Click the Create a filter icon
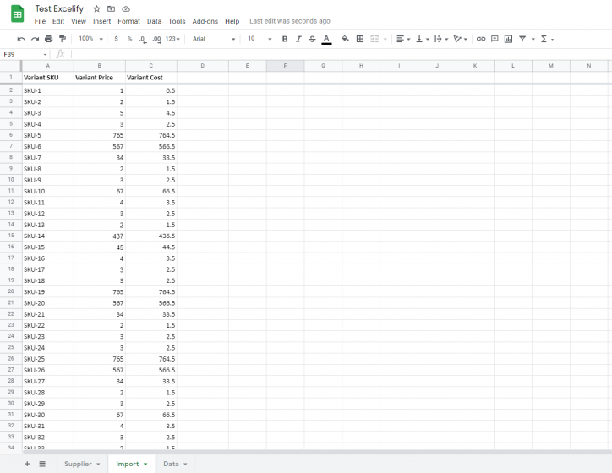 522,39
